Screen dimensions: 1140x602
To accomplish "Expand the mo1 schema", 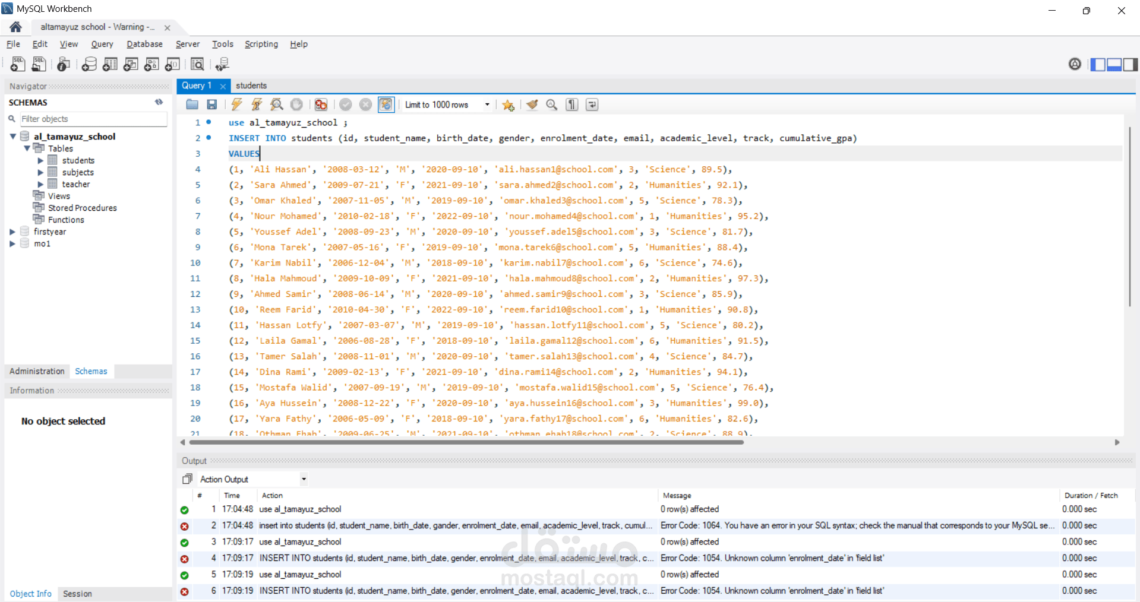I will (12, 243).
